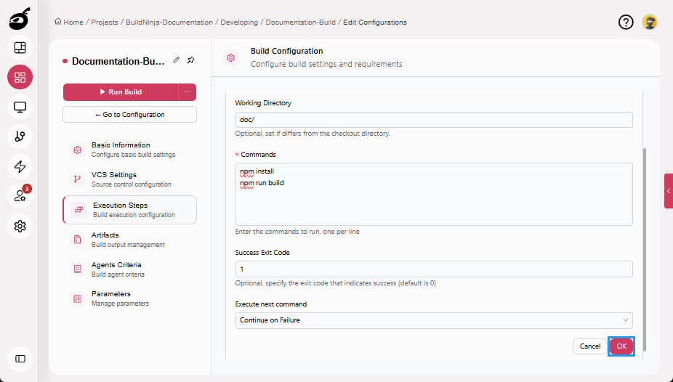The image size is (673, 382).
Task: Open the lightning bolt icon in sidebar
Action: [20, 166]
